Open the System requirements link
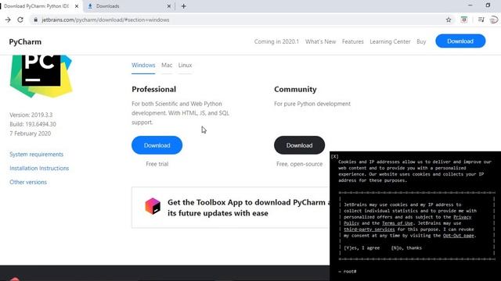 [x=37, y=155]
